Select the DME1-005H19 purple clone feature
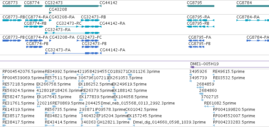The image size is (269, 127). (x=230, y=67)
